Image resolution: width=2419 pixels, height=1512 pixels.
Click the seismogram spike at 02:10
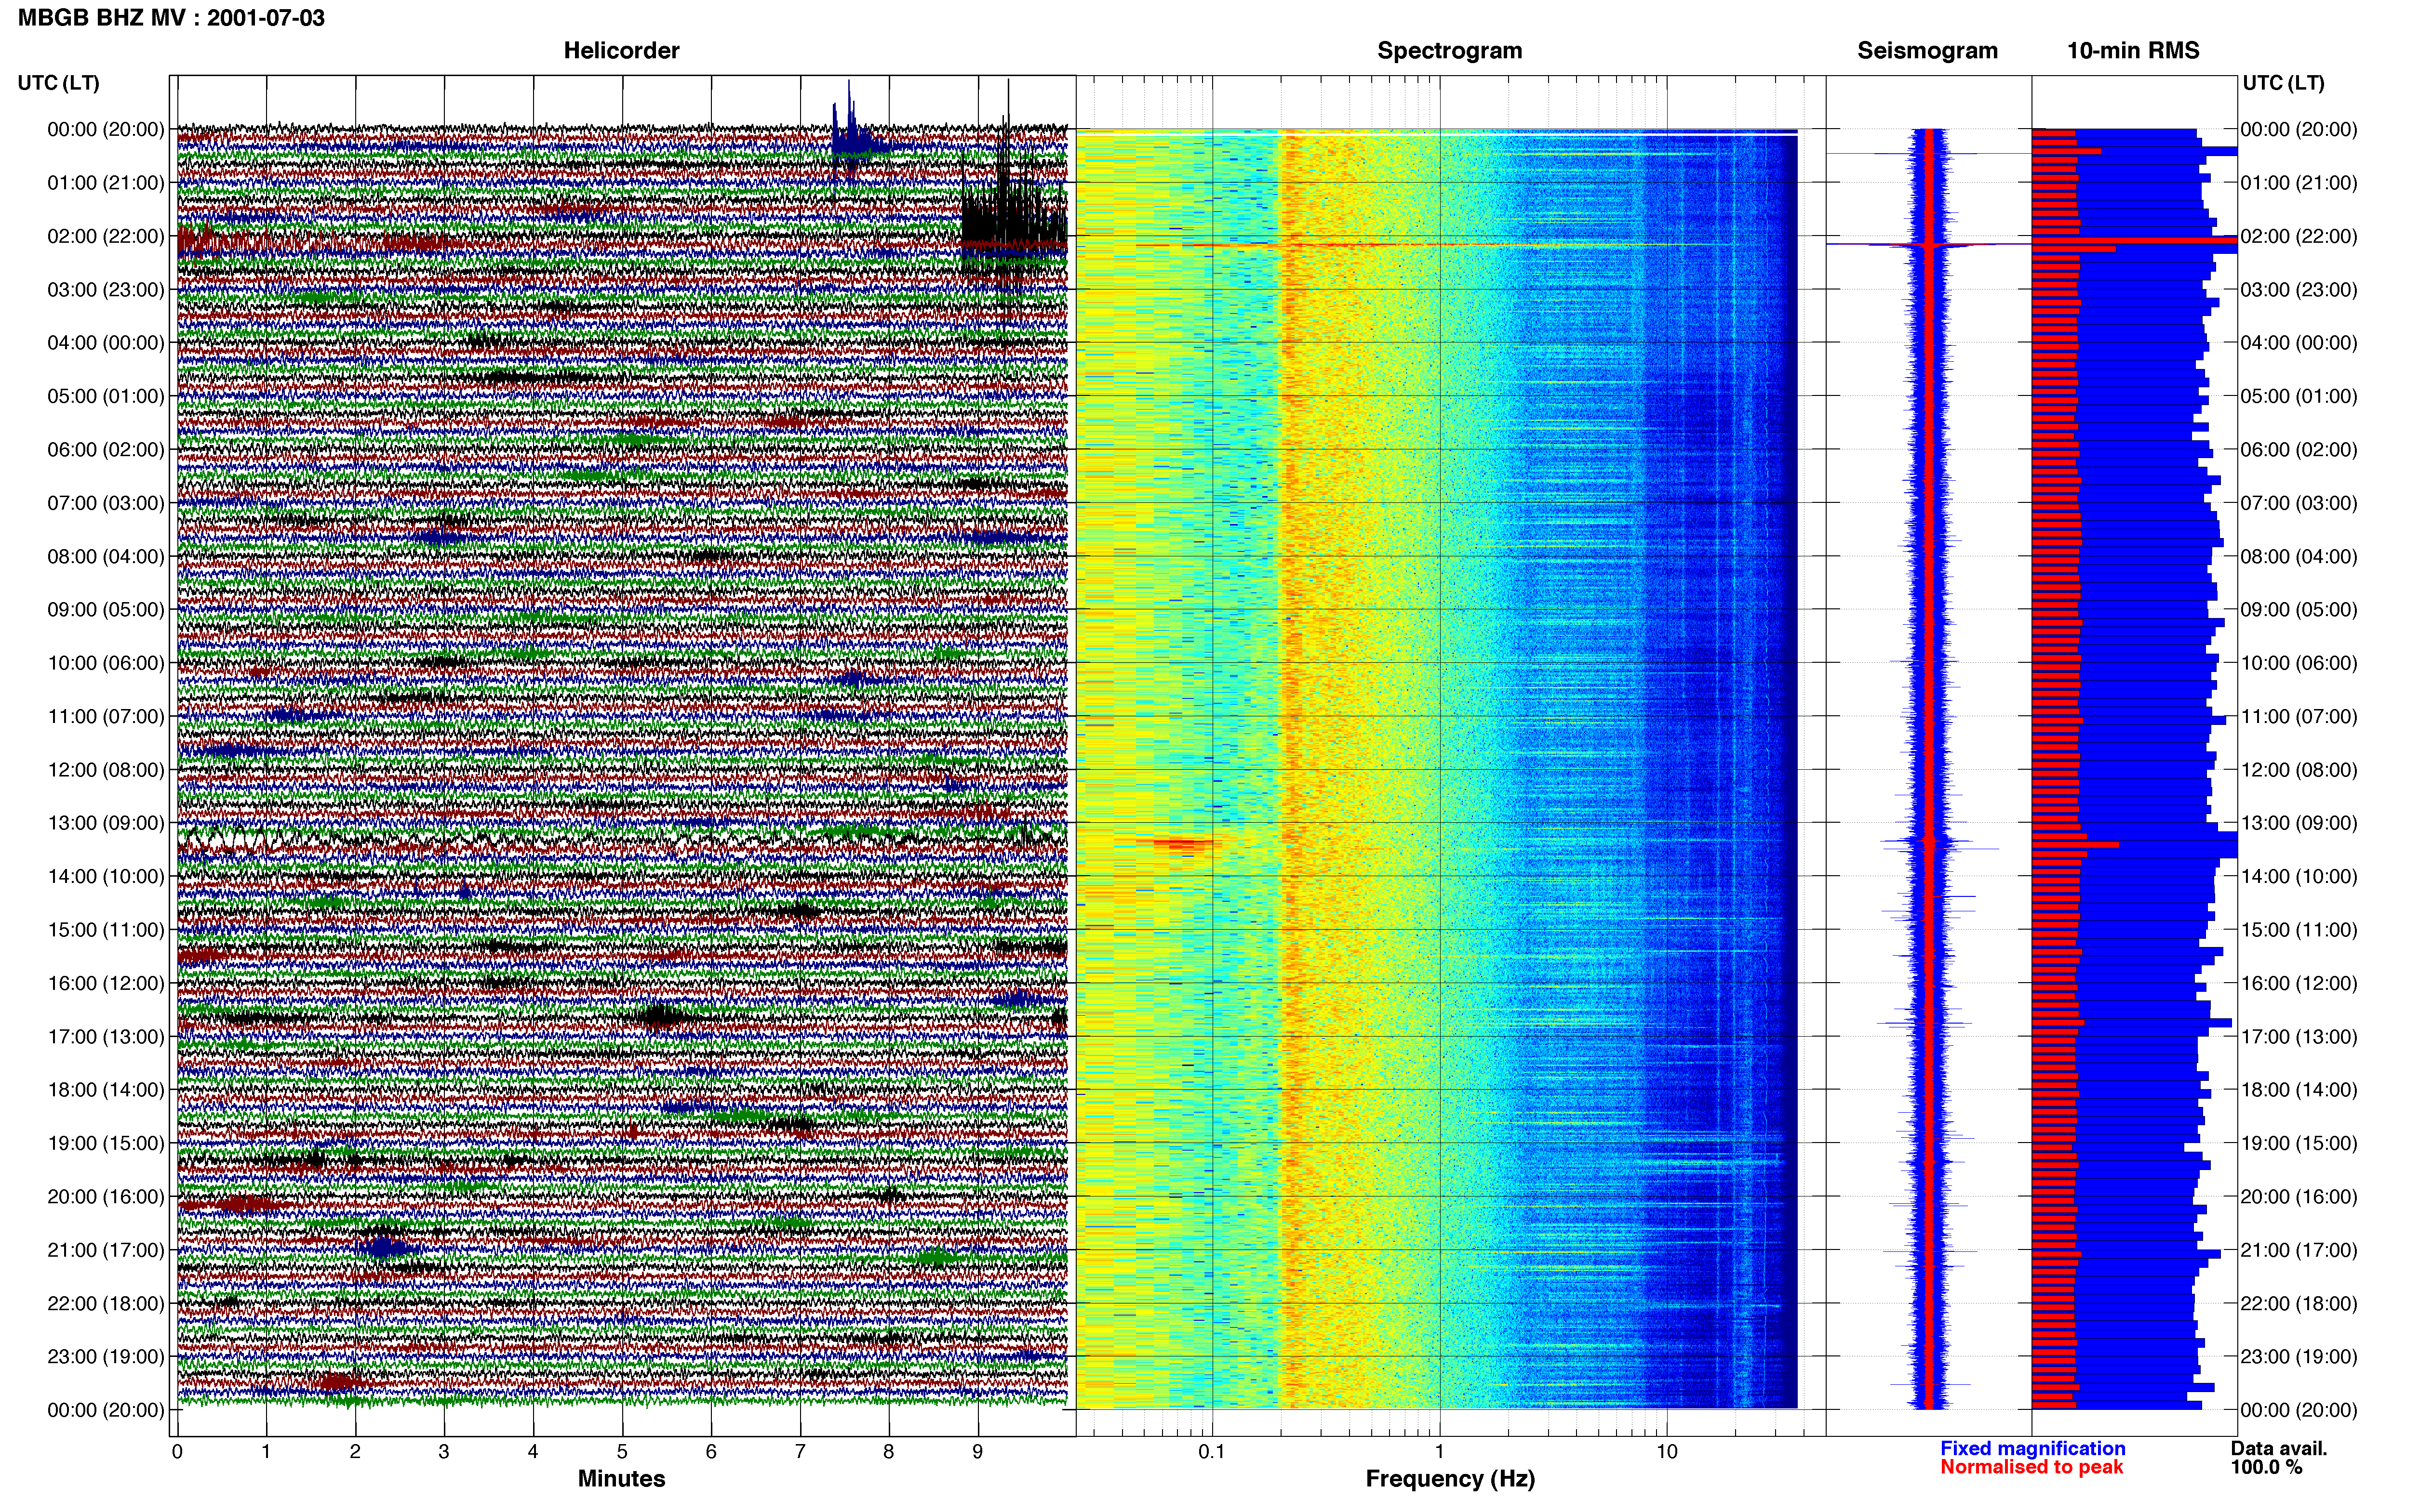click(x=1929, y=244)
